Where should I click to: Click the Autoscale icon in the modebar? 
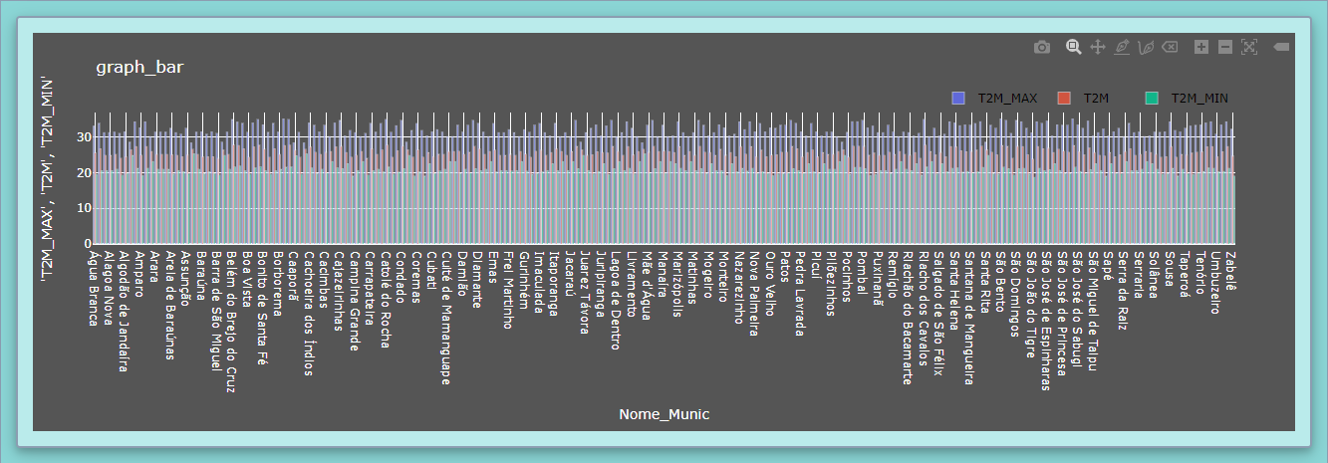[x=1249, y=47]
